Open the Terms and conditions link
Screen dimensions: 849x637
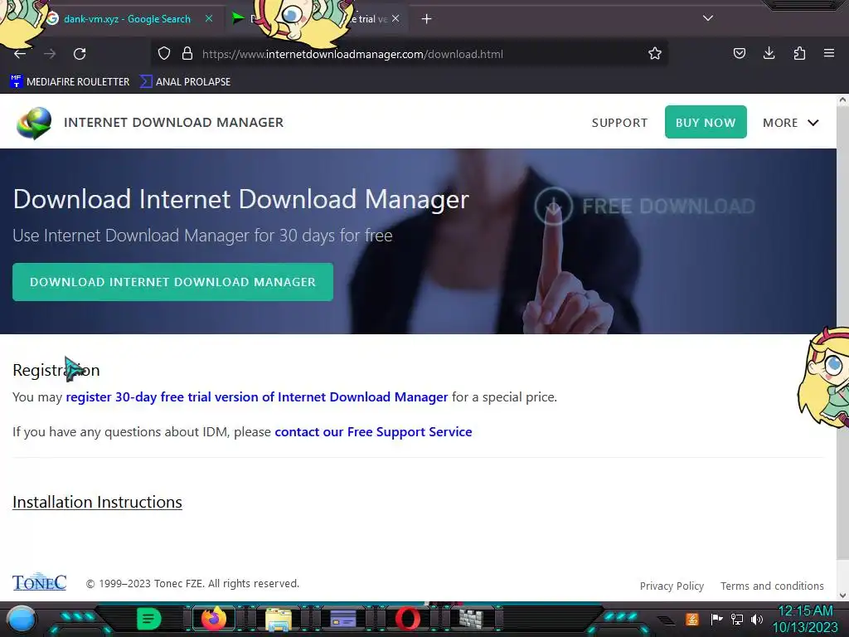(x=772, y=586)
